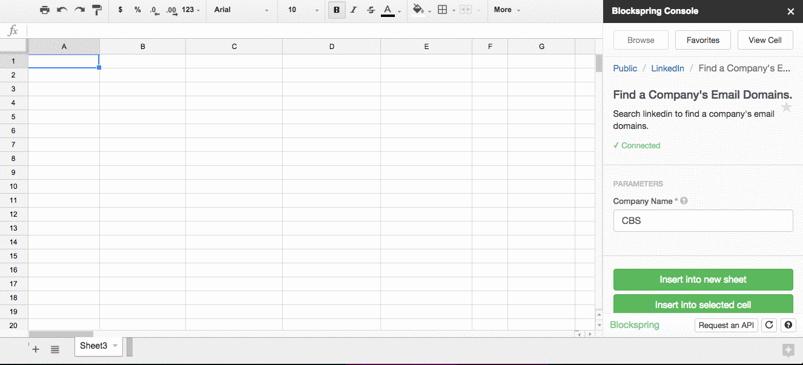Select the paint format tool
Viewport: 803px width, 365px height.
pos(97,10)
